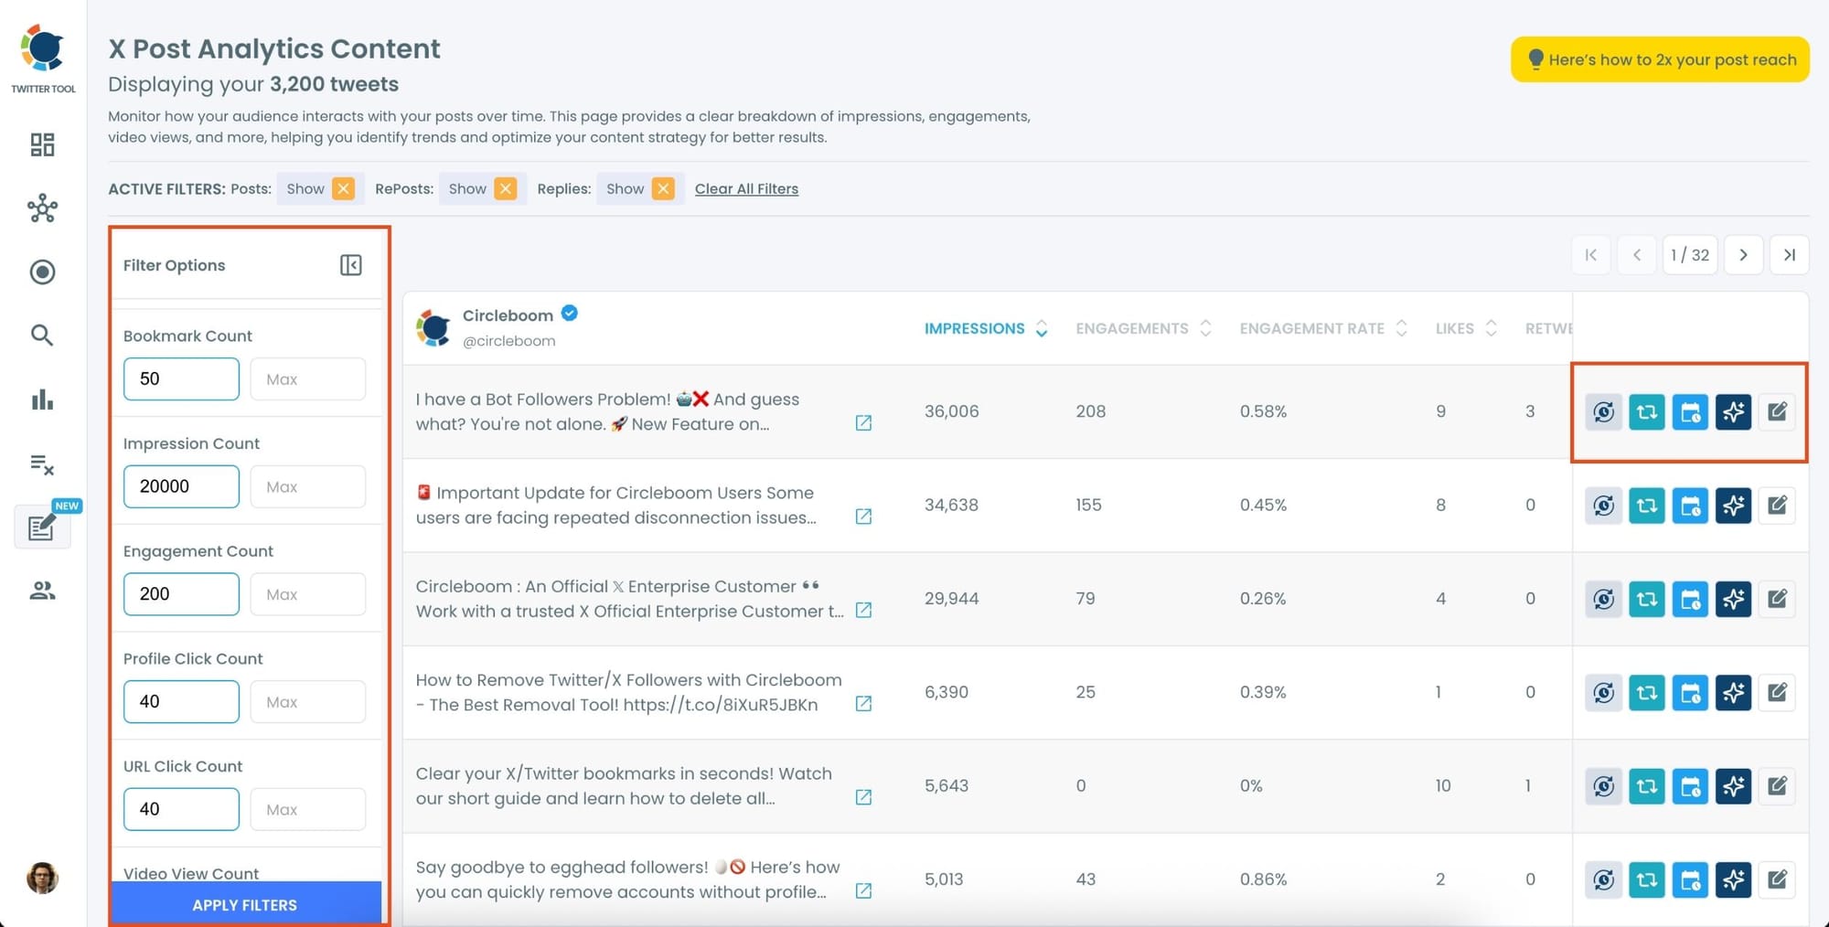This screenshot has width=1829, height=927.
Task: Click AI sparkle icon on Bot Followers tweet
Action: [1733, 411]
